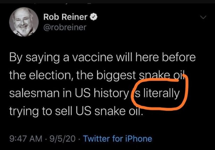
Task: Open the Twitter for iPhone source link
Action: point(118,138)
